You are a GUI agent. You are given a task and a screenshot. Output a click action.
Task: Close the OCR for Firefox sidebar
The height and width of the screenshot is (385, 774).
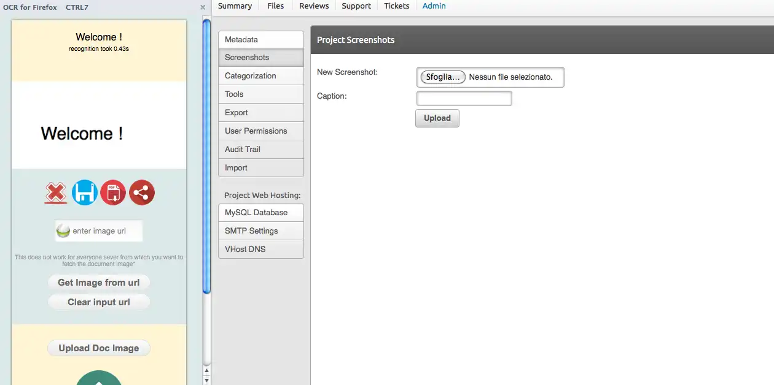pos(203,7)
